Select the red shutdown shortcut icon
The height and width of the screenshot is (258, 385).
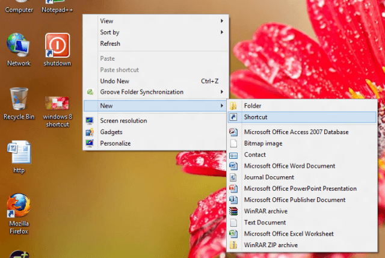coord(58,45)
